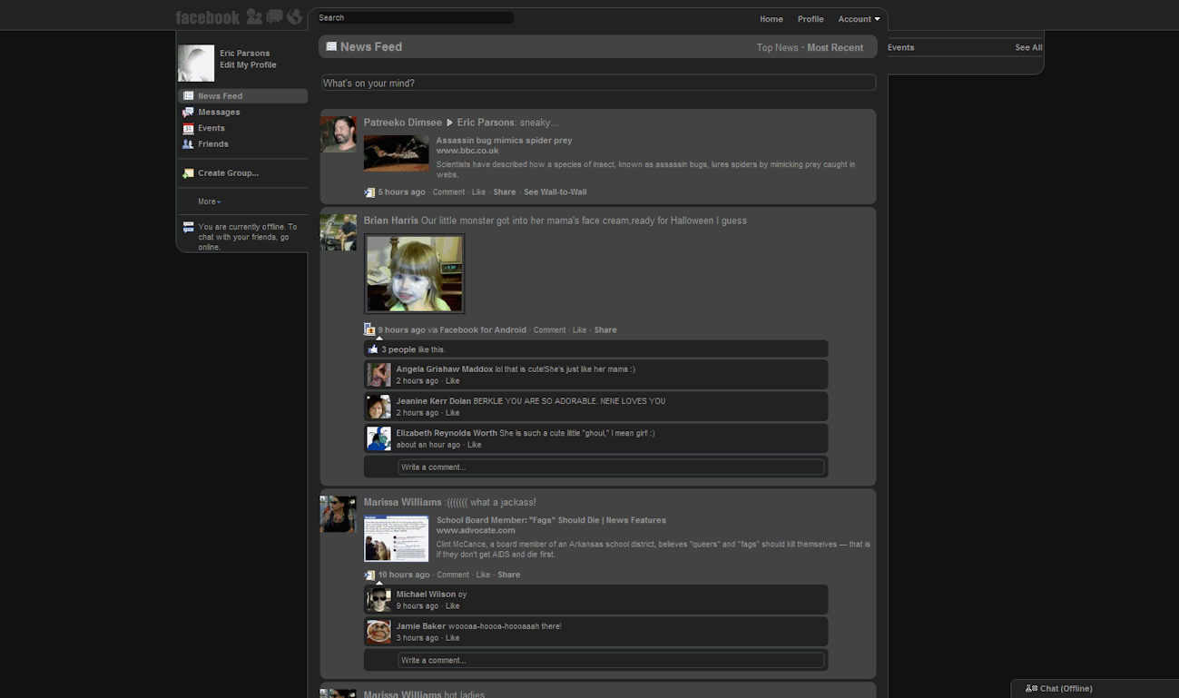Select the News Feed icon in the sidebar

click(189, 95)
